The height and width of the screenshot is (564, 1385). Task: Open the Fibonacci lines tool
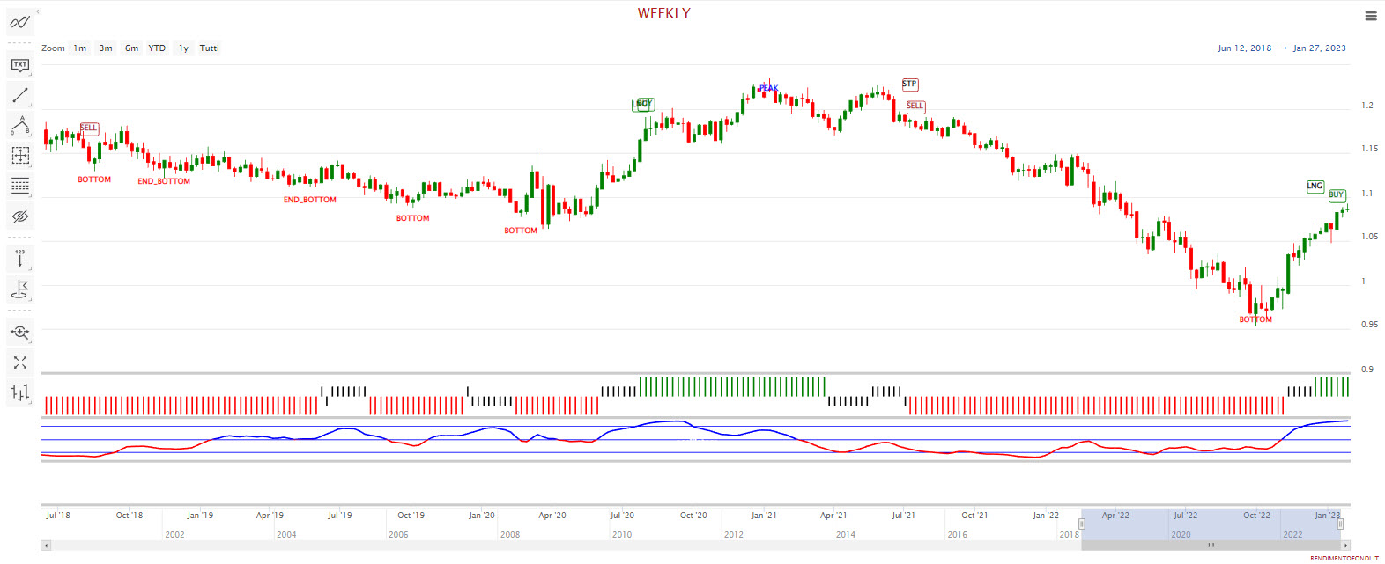click(19, 186)
